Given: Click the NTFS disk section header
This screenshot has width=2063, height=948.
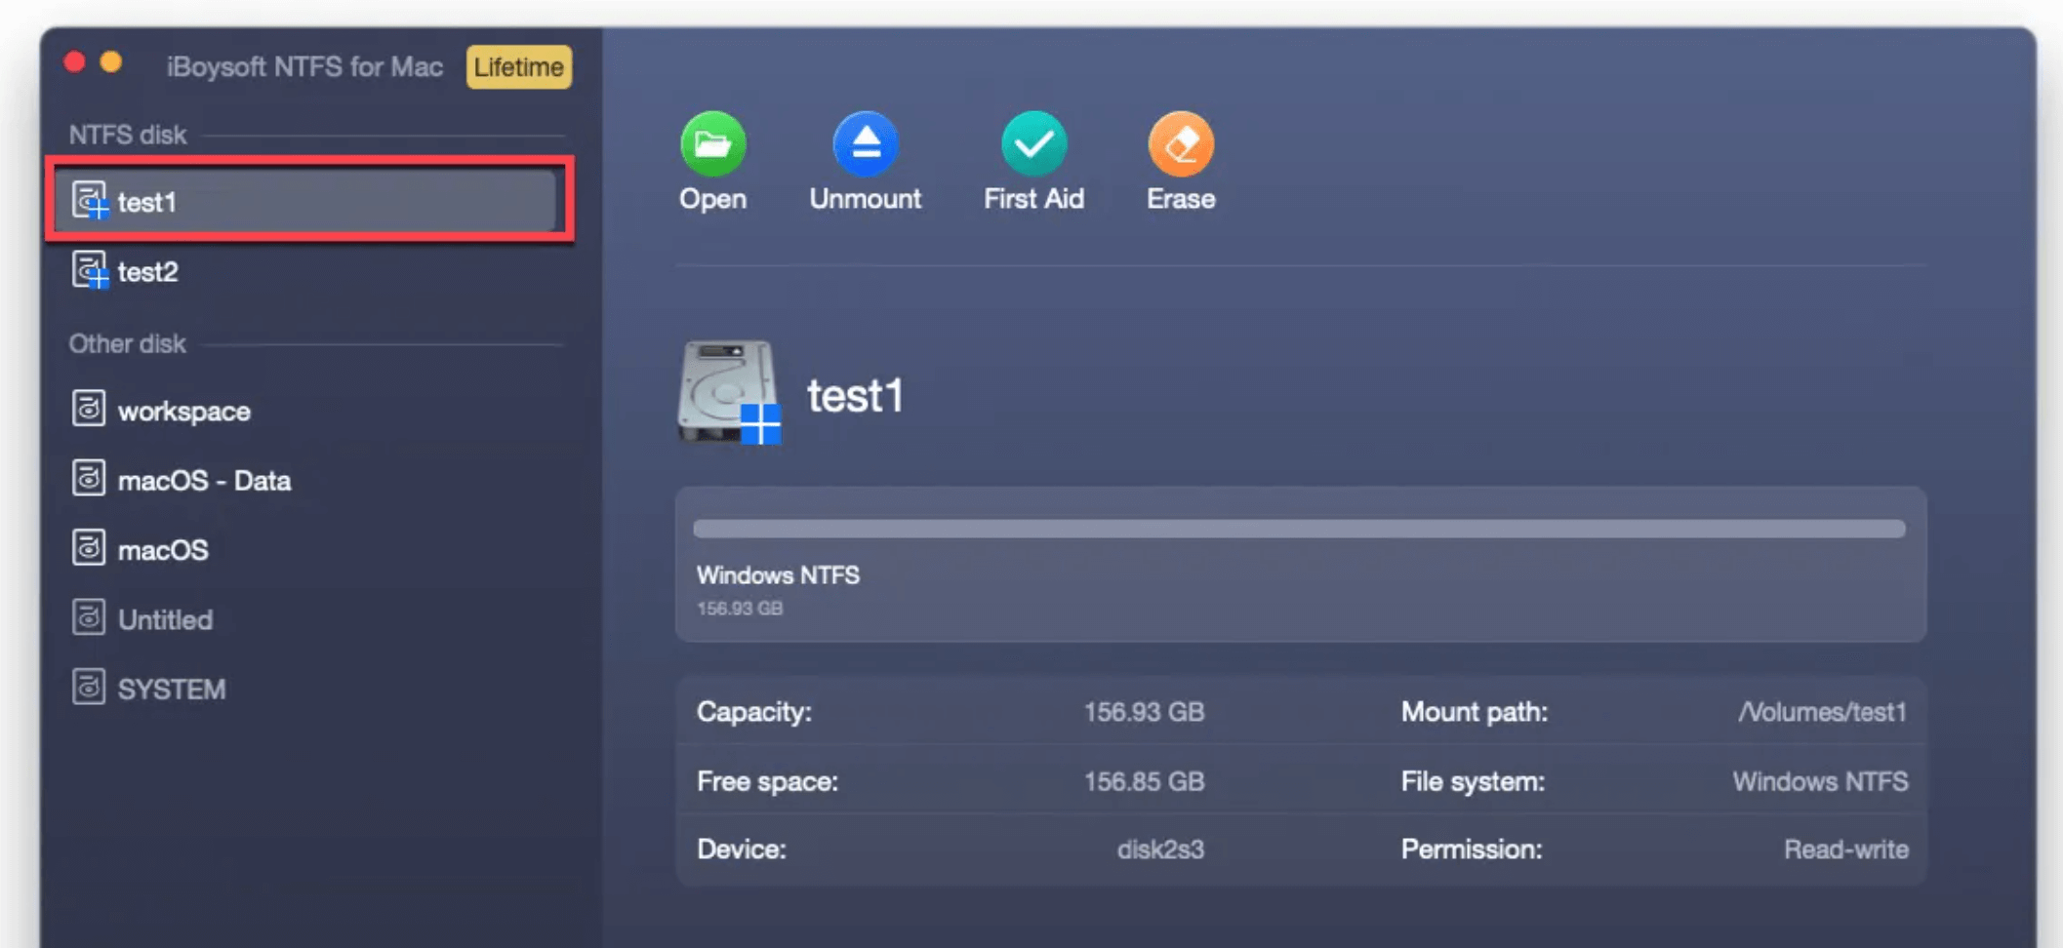Looking at the screenshot, I should coord(127,134).
